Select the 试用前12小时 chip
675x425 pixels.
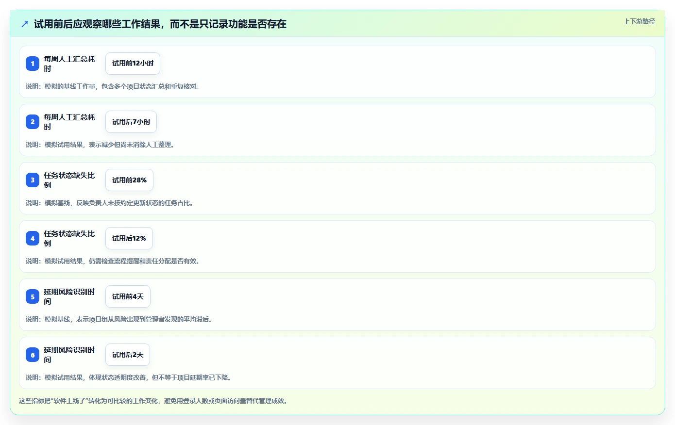tap(133, 64)
